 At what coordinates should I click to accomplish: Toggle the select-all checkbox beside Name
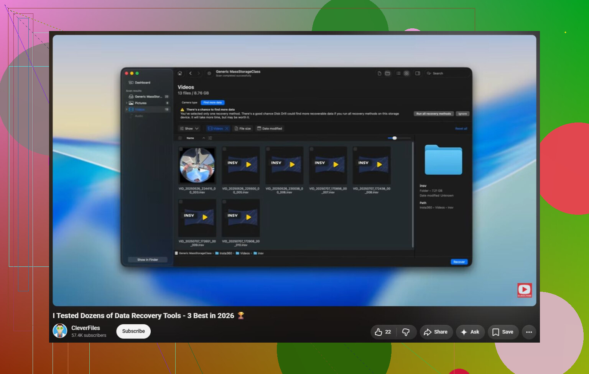[x=180, y=138]
